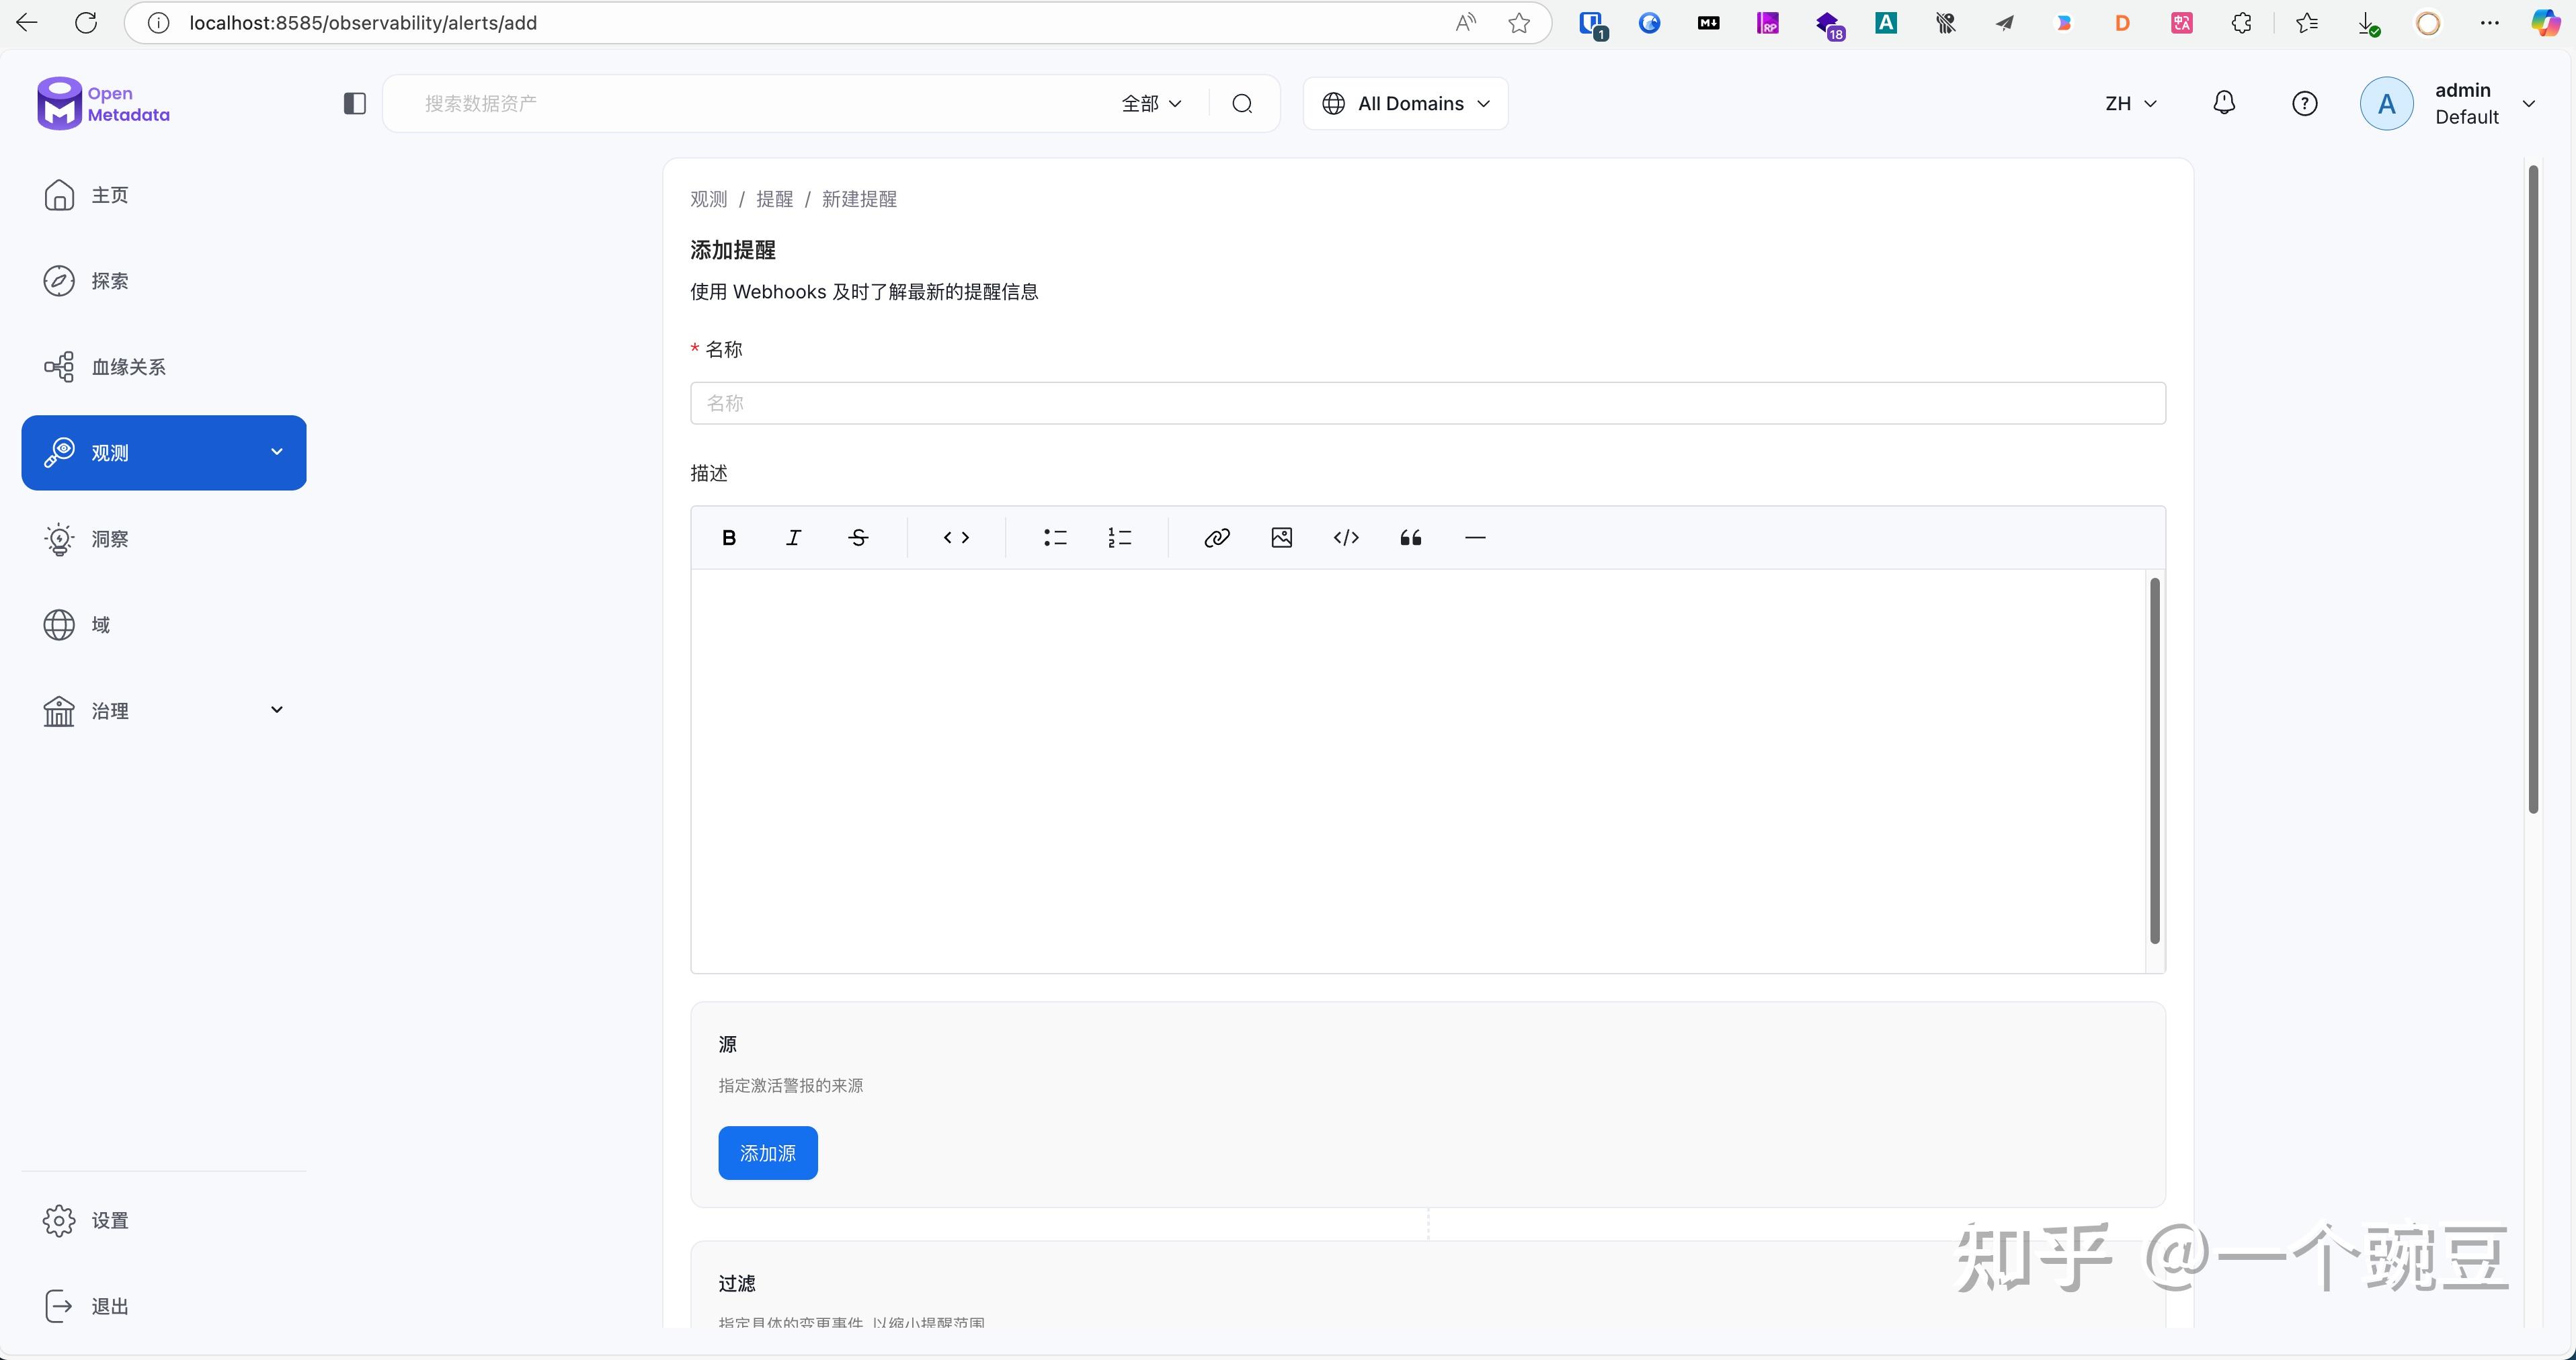
Task: Open 洞察 in sidebar
Action: click(x=109, y=539)
